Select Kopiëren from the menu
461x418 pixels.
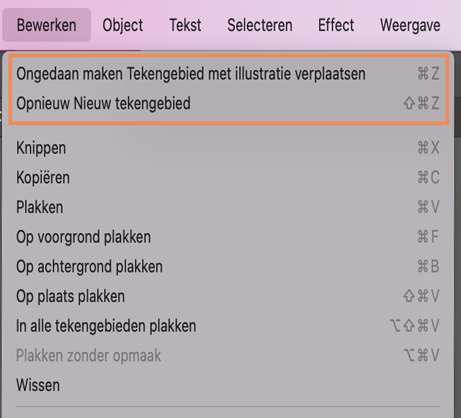coord(43,178)
